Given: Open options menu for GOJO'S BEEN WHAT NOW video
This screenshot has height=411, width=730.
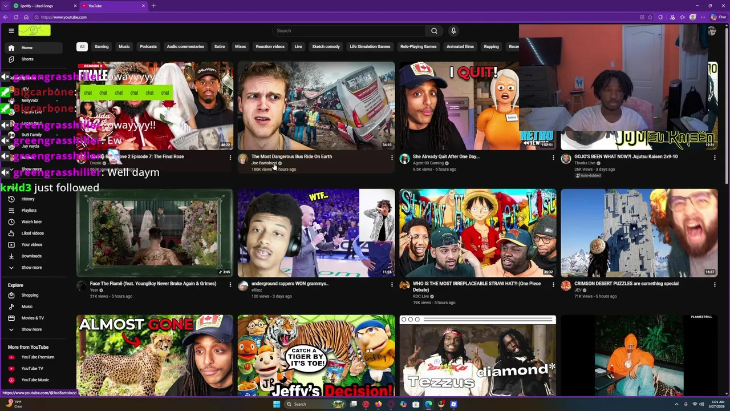Looking at the screenshot, I should point(715,158).
